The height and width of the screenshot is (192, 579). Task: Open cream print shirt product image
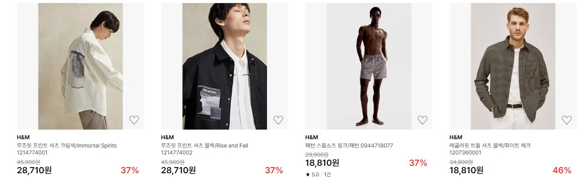tap(80, 66)
